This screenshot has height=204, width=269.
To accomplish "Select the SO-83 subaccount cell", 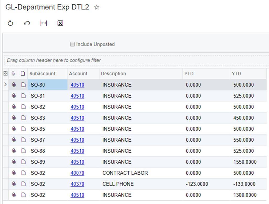I will click(x=47, y=118).
